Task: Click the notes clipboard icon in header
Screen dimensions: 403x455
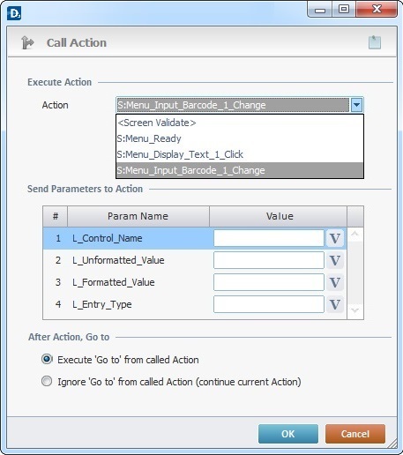Action: pyautogui.click(x=375, y=42)
